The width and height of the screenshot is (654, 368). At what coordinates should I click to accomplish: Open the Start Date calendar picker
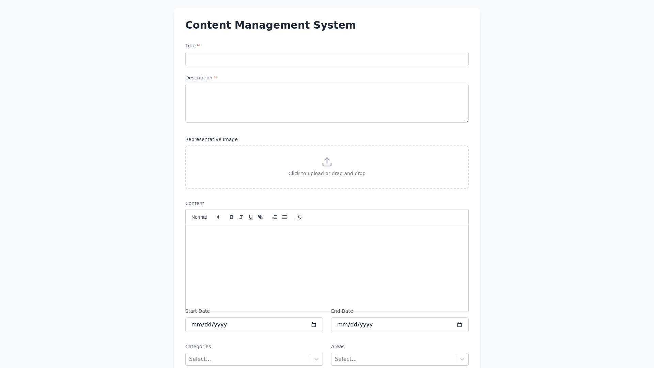pos(314,325)
